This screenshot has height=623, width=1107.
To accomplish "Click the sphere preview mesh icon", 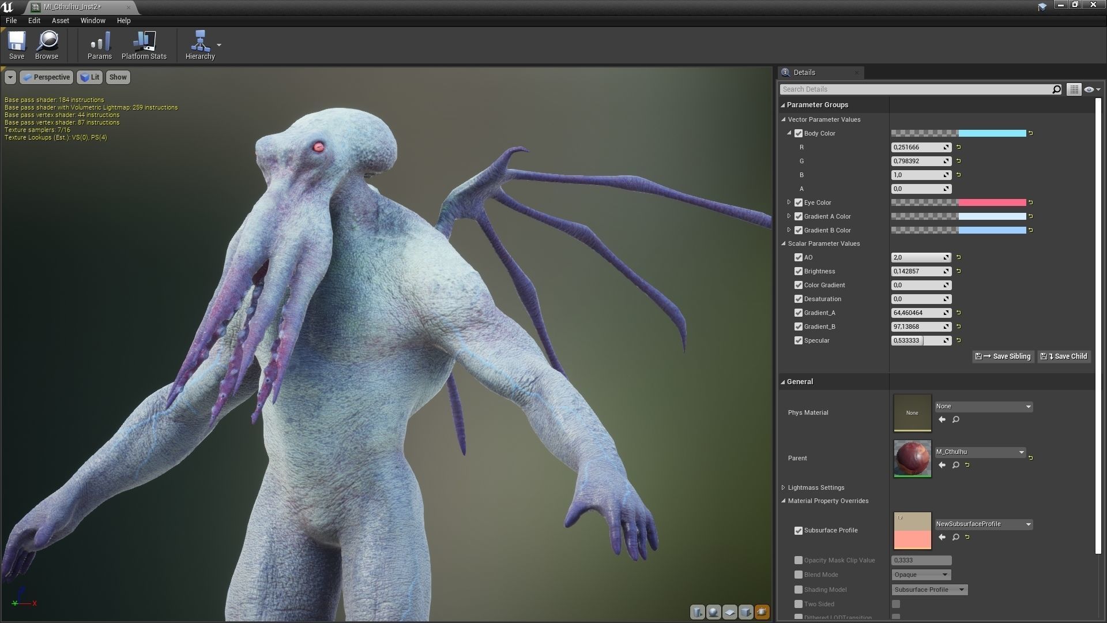I will pos(713,612).
